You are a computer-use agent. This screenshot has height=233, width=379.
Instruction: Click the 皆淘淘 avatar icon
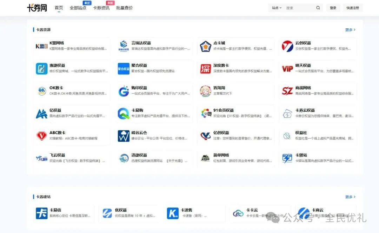point(205,91)
